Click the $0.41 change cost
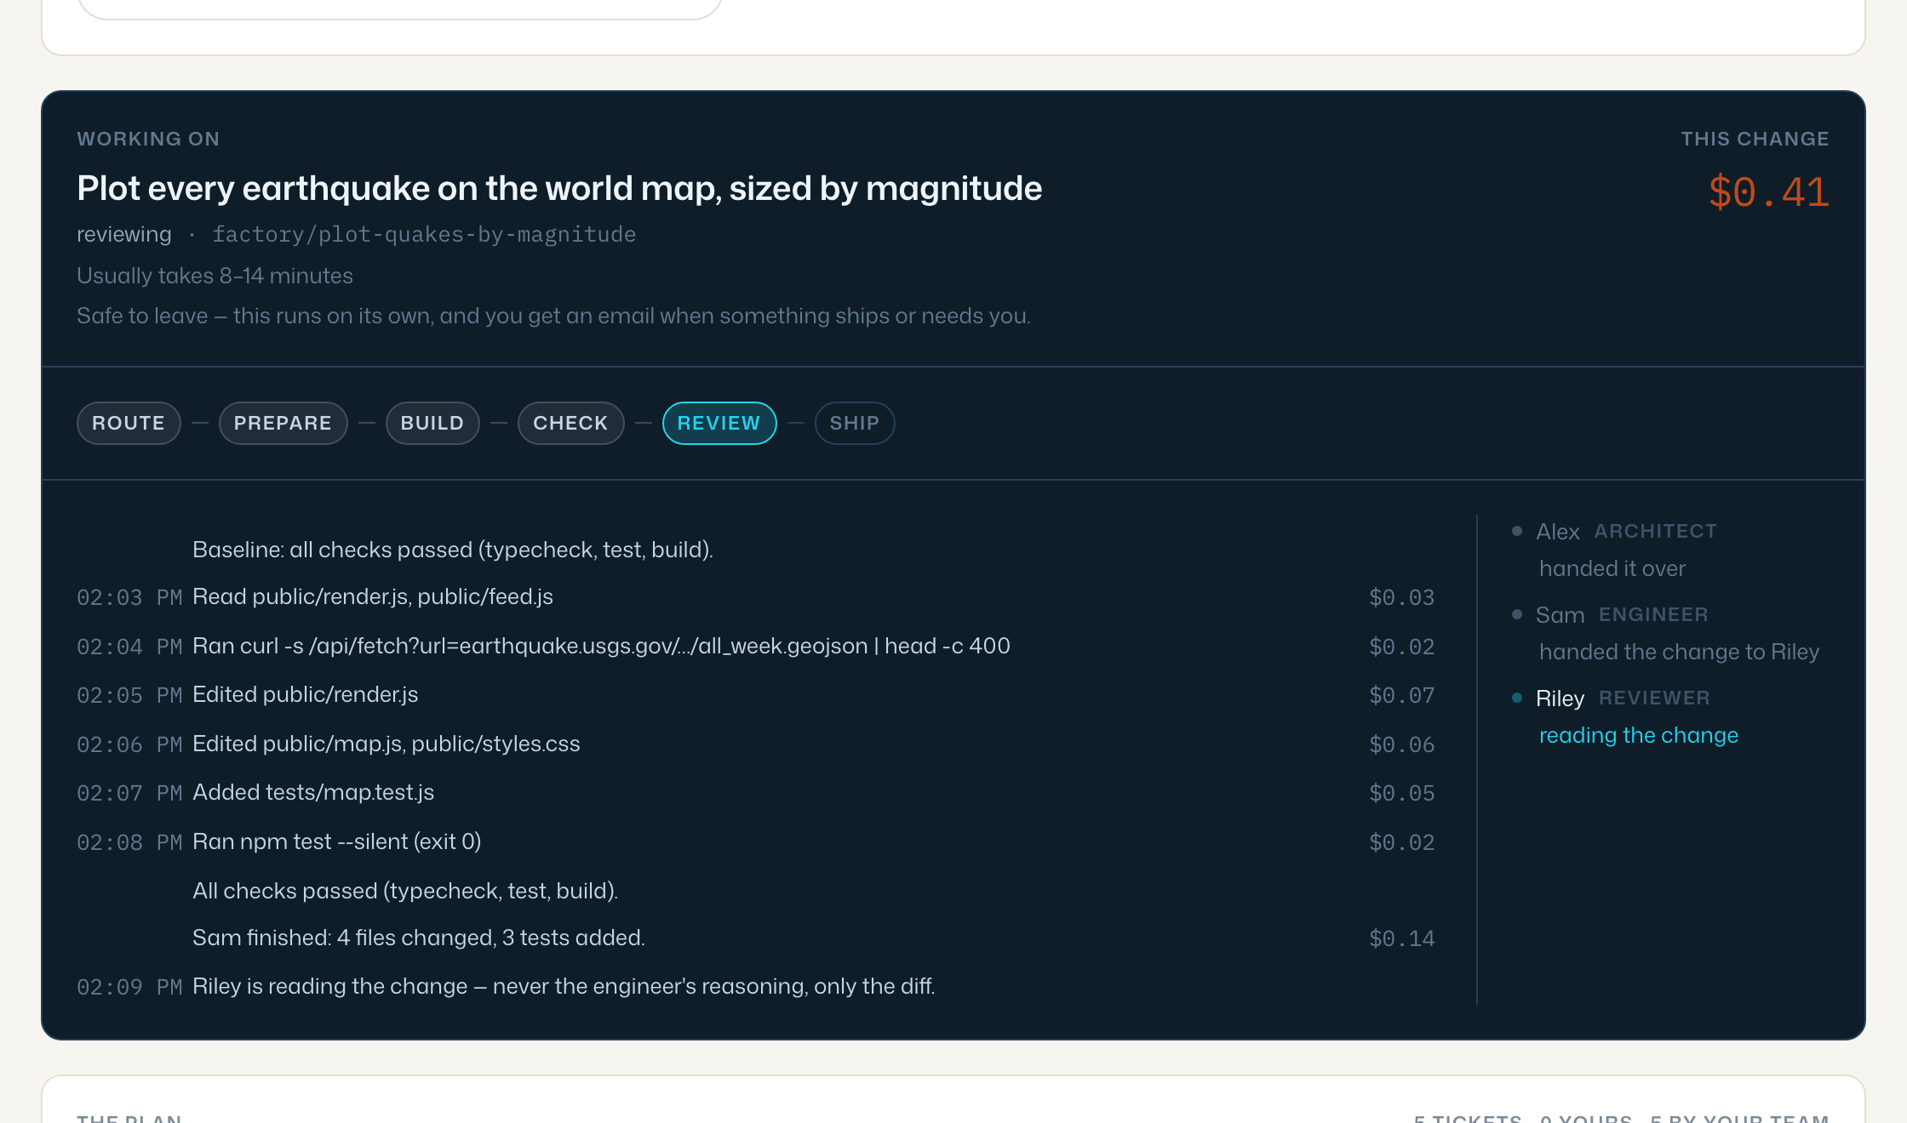 pyautogui.click(x=1769, y=191)
